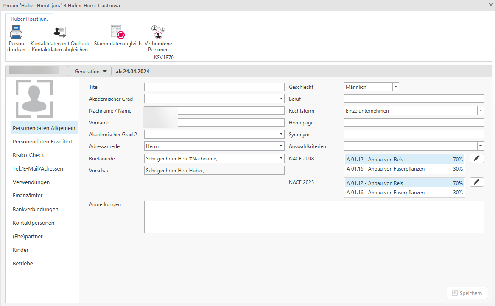This screenshot has width=495, height=306.
Task: Select the Huber Horst jun. tab
Action: pyautogui.click(x=29, y=19)
